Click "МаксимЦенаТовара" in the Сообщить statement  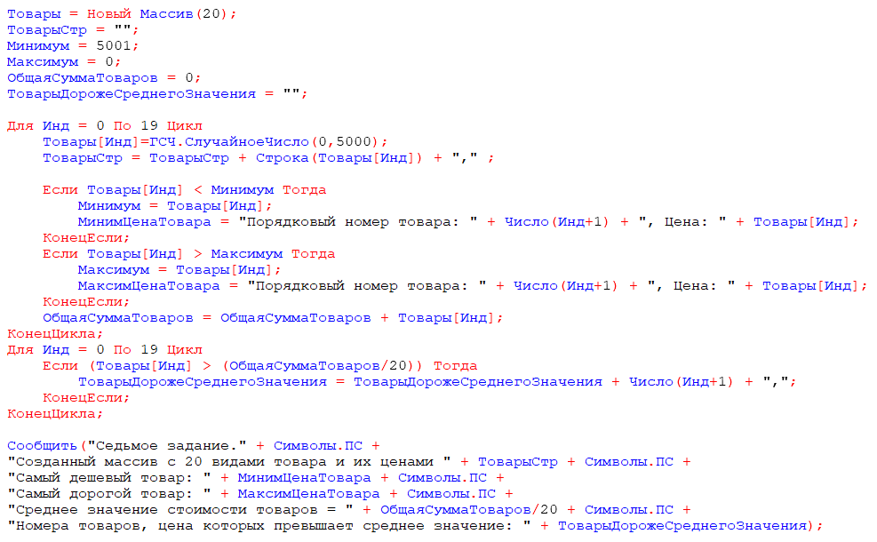pyautogui.click(x=308, y=494)
